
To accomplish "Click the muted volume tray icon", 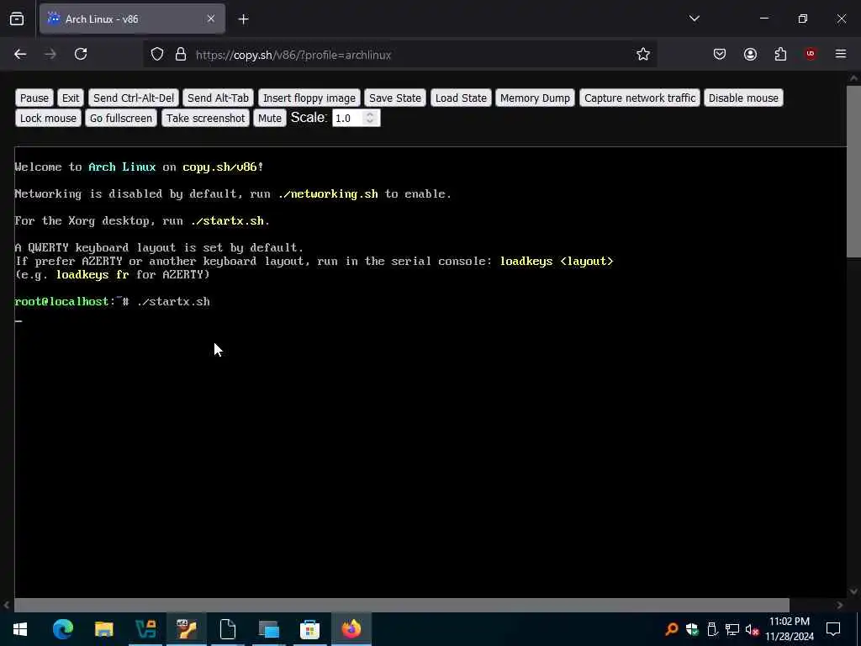I will pyautogui.click(x=752, y=629).
